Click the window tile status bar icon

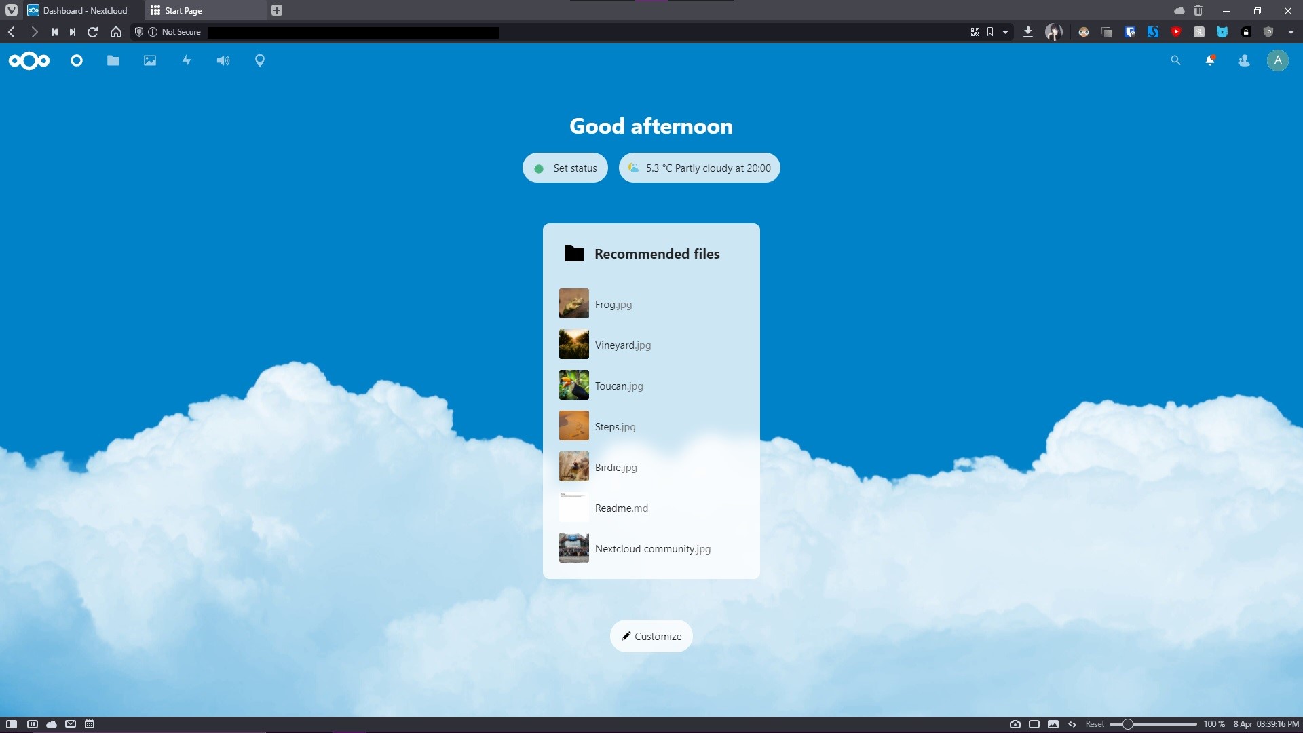click(1034, 724)
